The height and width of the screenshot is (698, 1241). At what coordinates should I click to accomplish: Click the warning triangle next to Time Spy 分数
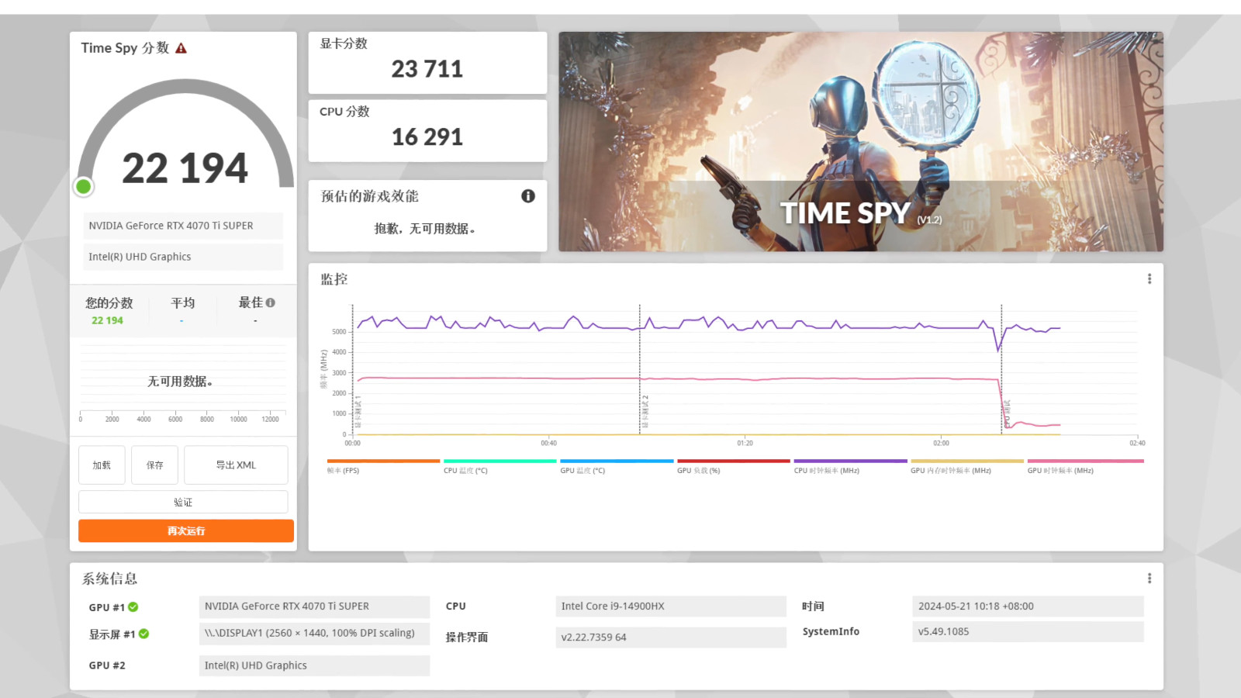pos(181,48)
